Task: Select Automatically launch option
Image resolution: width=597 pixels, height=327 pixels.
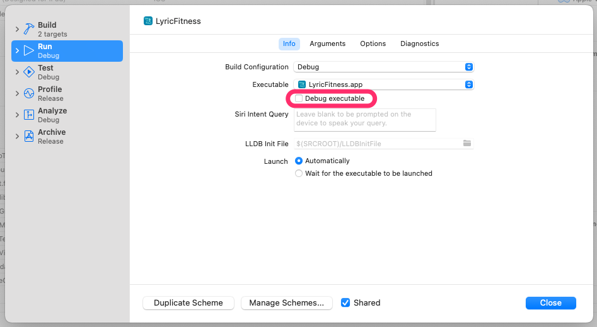Action: [299, 161]
